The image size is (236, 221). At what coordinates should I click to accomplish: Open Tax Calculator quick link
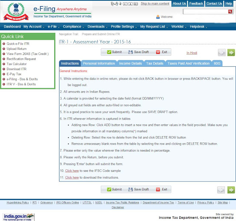(17, 64)
